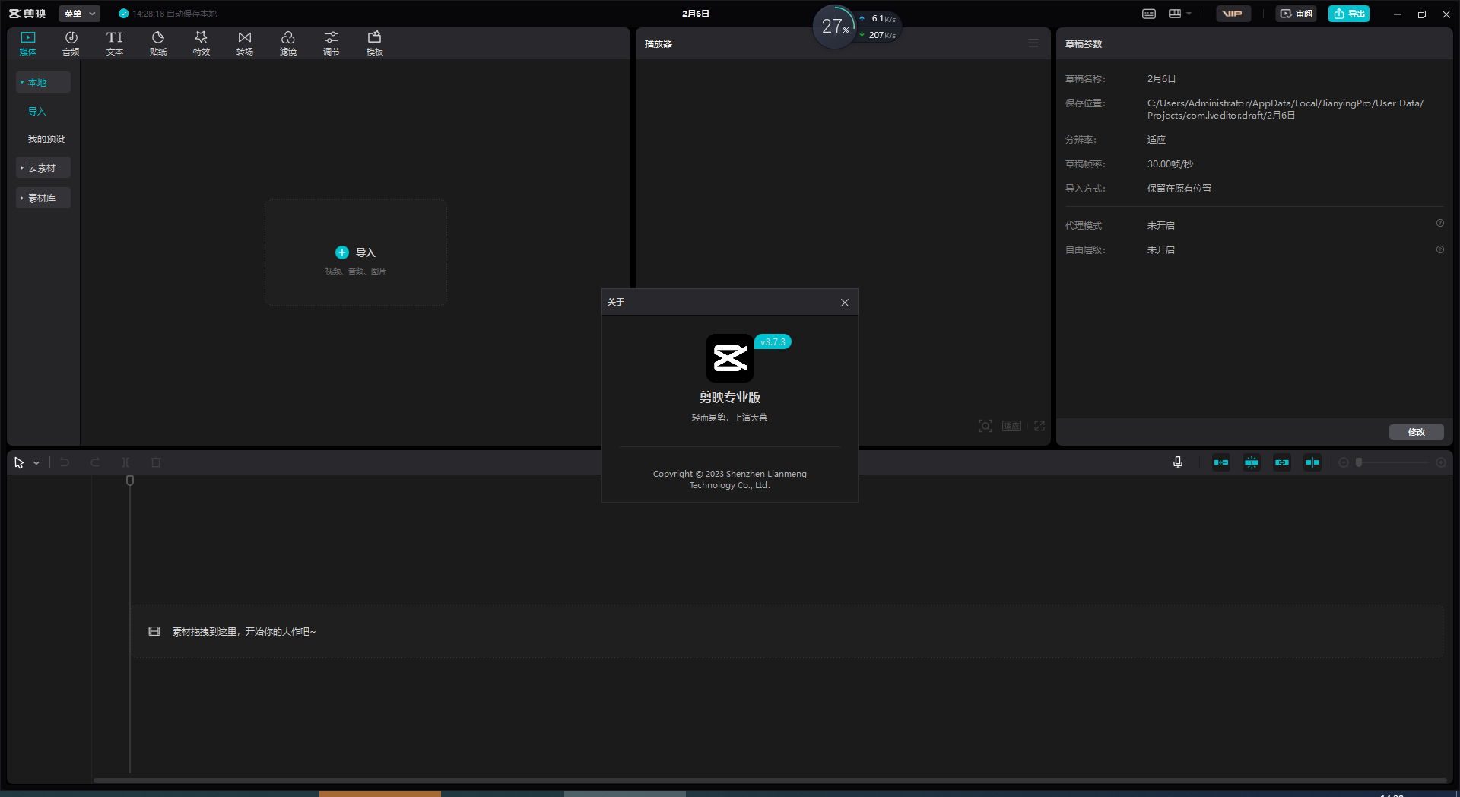The width and height of the screenshot is (1460, 797).
Task: Click the undo arrow in timeline toolbar
Action: click(65, 462)
